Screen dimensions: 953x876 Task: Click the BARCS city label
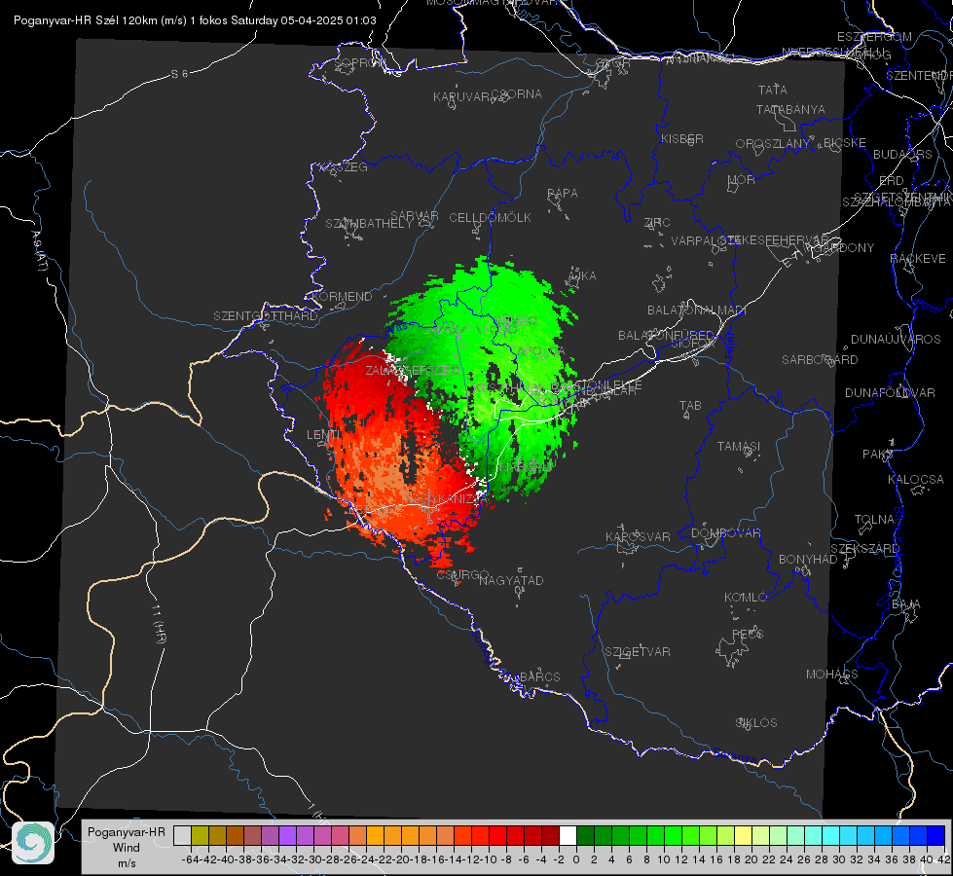(x=540, y=676)
